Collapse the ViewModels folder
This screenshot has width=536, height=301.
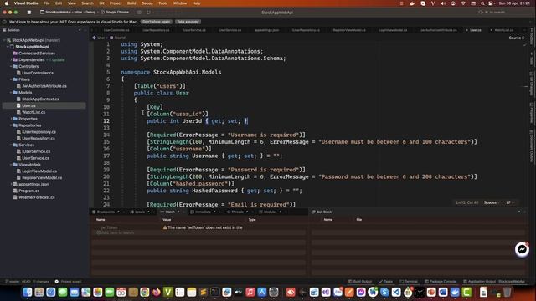(11, 165)
